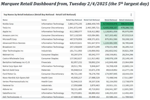The height and width of the screenshot is (100, 150).
Task: Click Tesla Inc in the Name column
Action: (x=7, y=28)
